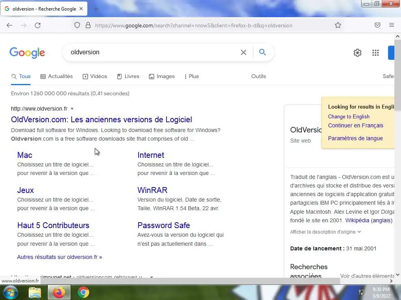Open OldVersion.com: Les anciennes versions de Logiciel
401x300 pixels.
101,120
